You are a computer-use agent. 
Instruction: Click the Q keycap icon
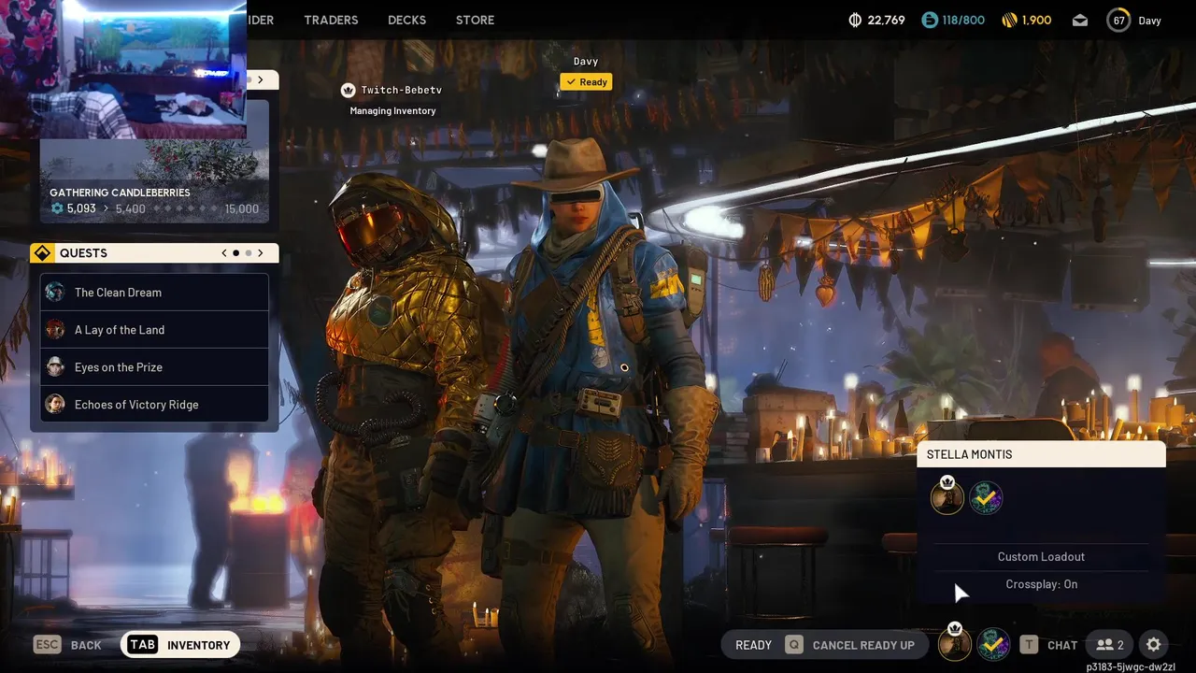pos(794,645)
